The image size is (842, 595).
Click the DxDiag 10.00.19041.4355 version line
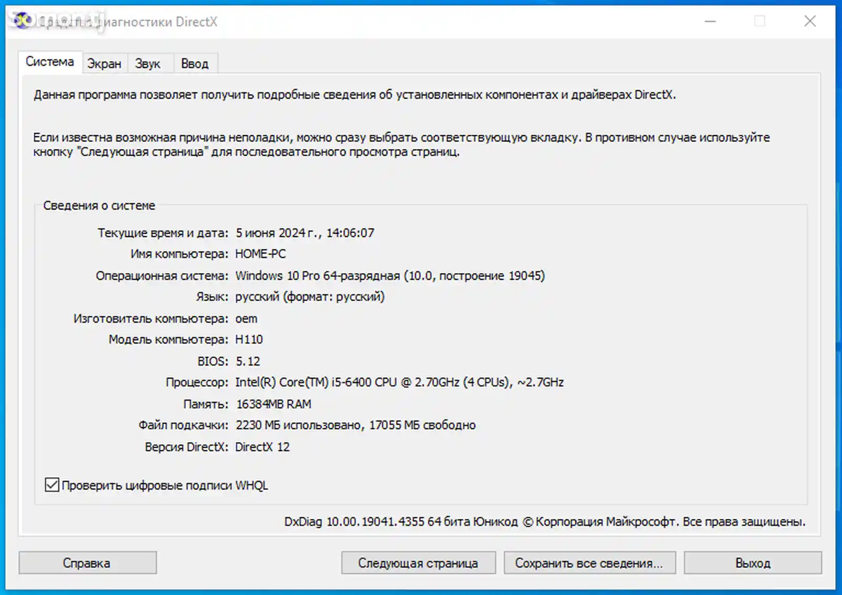tap(545, 522)
